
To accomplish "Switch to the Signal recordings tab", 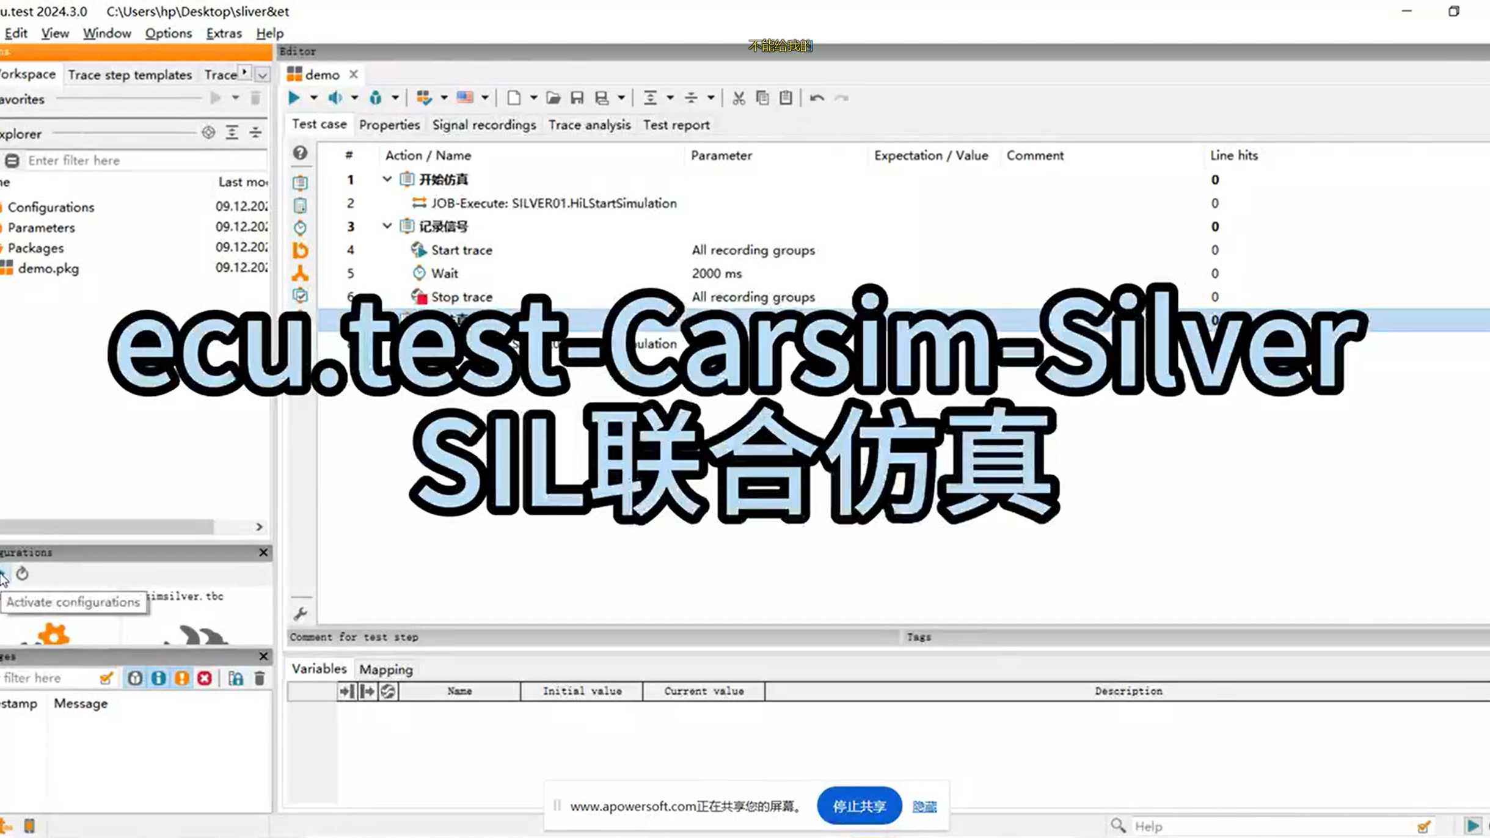I will point(484,125).
